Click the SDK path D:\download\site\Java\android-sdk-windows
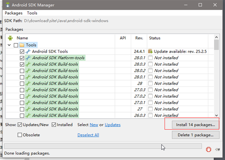Screen dimensions: 225x160 (x=66, y=21)
